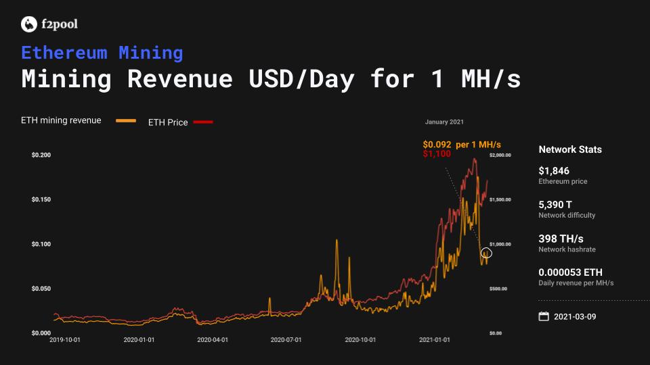The image size is (650, 365).
Task: Click the Network Stats heading
Action: [570, 149]
